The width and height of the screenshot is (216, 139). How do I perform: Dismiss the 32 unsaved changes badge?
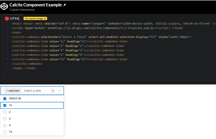click(45, 18)
